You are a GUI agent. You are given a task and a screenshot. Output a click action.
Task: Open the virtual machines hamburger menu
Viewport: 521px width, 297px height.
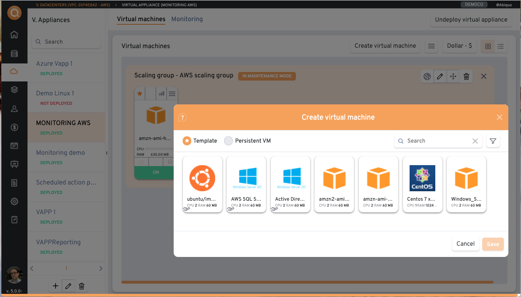(431, 46)
